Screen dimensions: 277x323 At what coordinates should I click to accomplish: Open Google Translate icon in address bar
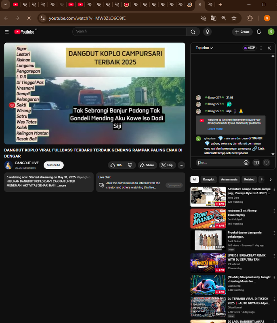click(x=213, y=18)
